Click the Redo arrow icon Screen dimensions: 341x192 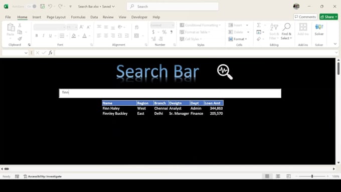tap(60, 7)
